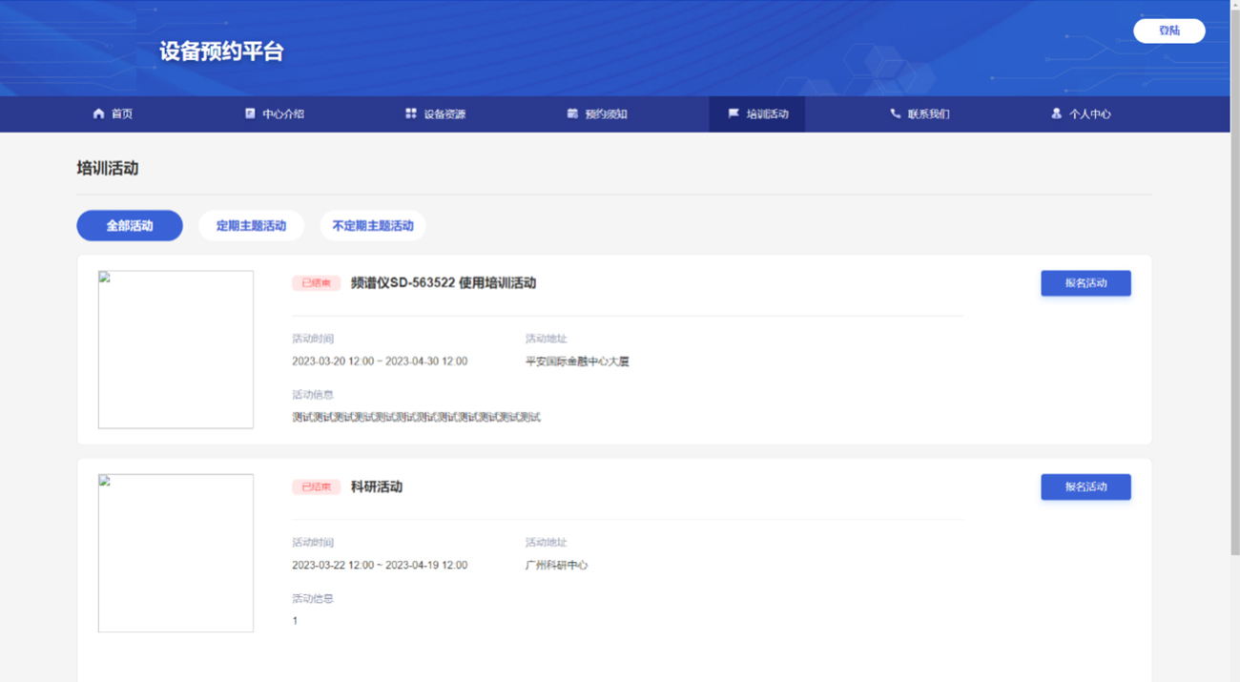Click the 中心介绍 document icon

pyautogui.click(x=250, y=114)
